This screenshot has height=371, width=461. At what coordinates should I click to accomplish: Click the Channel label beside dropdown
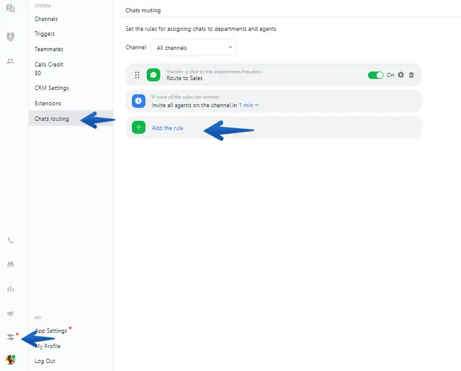point(136,47)
